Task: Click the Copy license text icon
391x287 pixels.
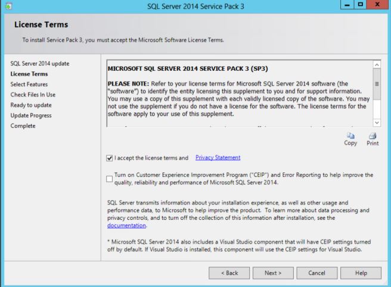Action: (350, 136)
